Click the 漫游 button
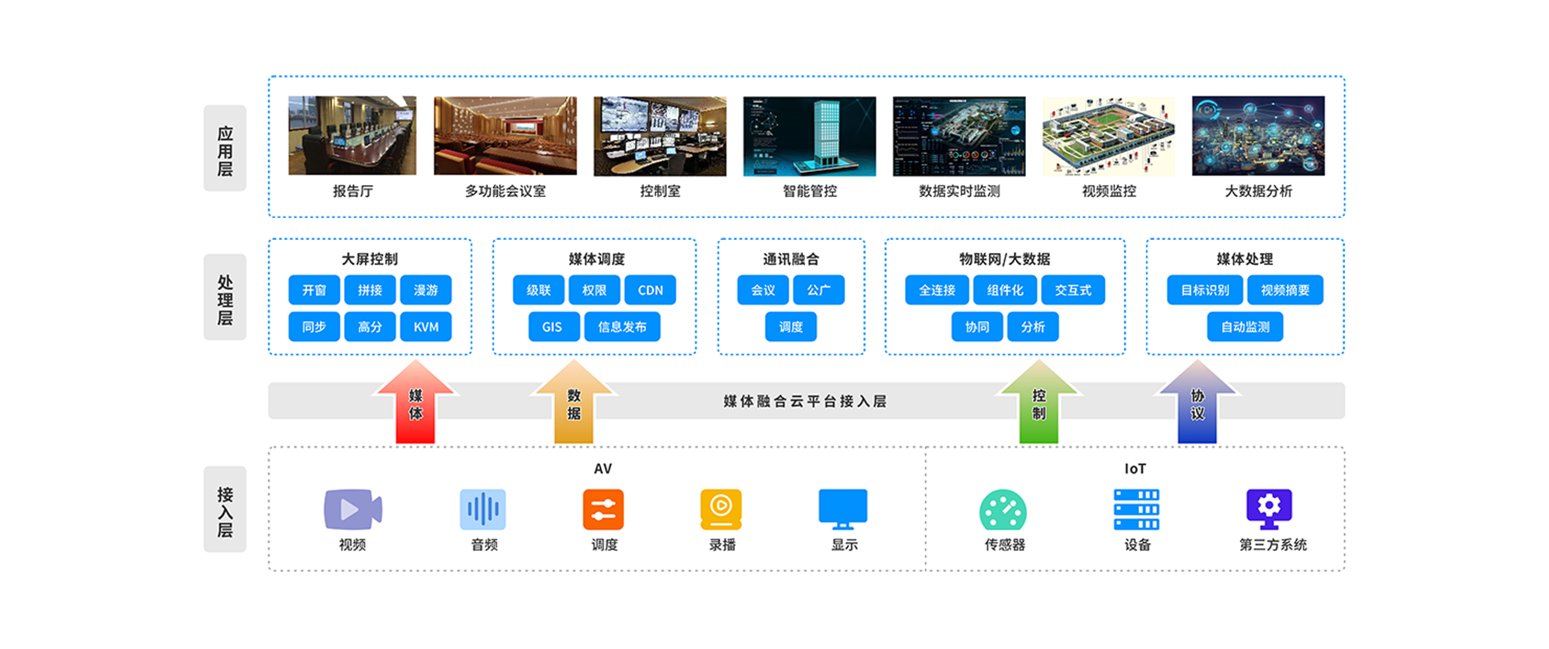 [x=426, y=290]
